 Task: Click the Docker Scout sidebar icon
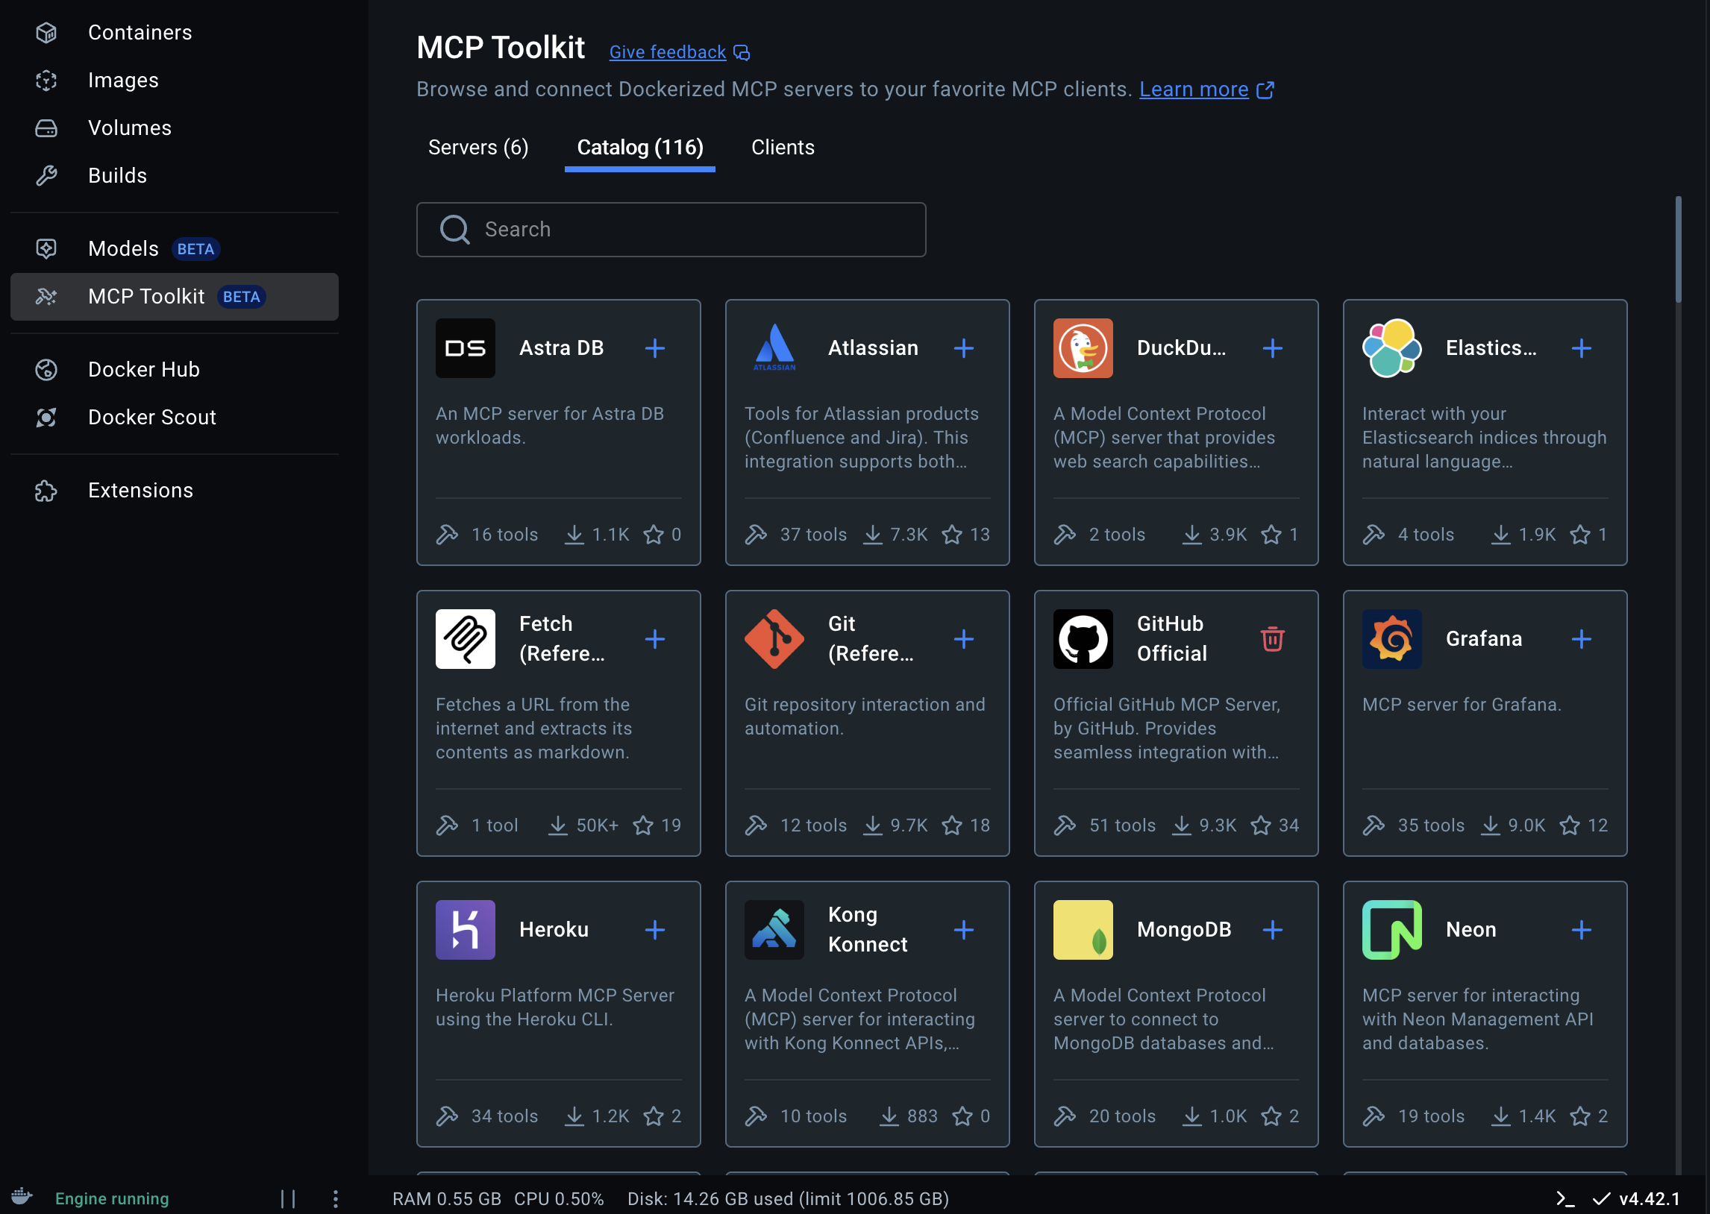pyautogui.click(x=46, y=417)
